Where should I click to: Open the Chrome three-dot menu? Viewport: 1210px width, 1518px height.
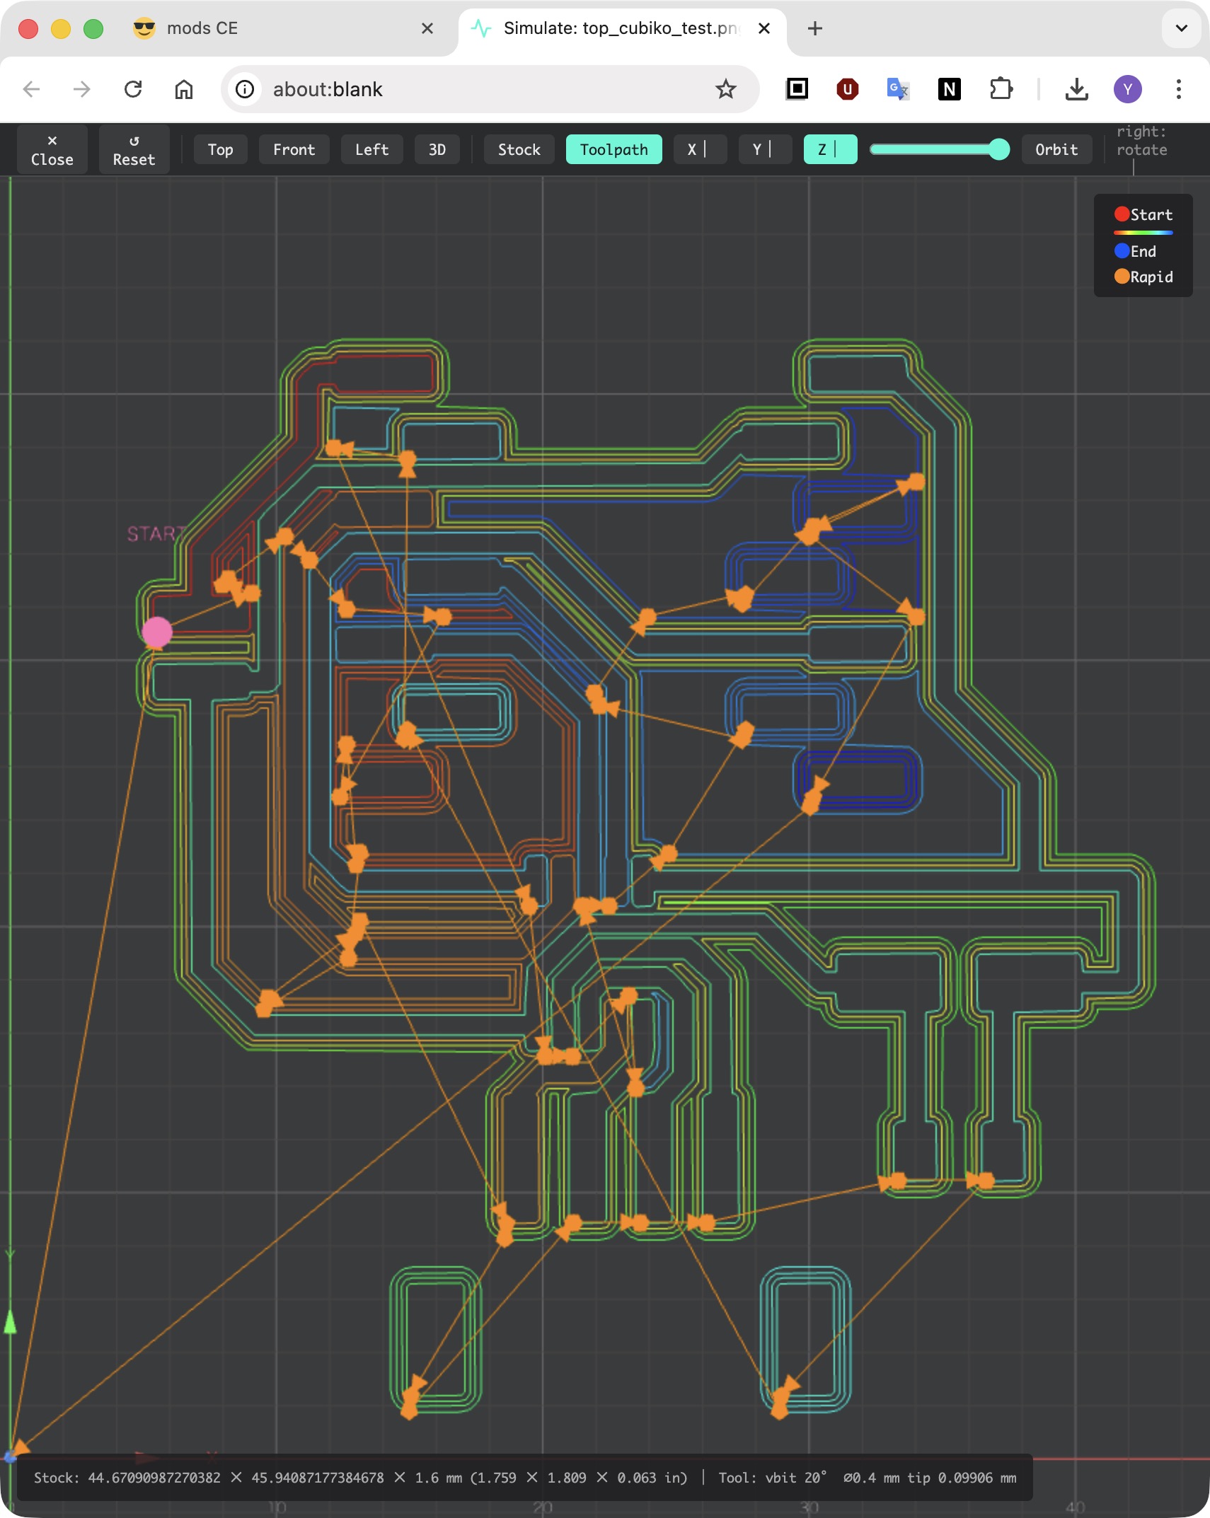pyautogui.click(x=1178, y=89)
